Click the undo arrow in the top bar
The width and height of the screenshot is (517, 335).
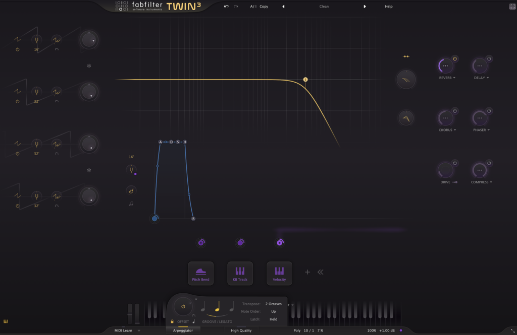click(226, 7)
